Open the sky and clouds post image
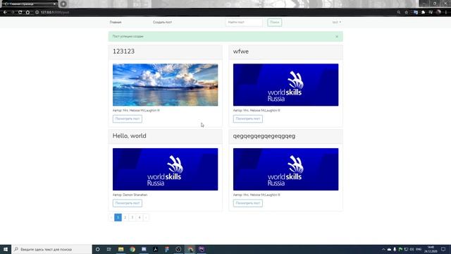This screenshot has height=254, width=451. [x=166, y=85]
